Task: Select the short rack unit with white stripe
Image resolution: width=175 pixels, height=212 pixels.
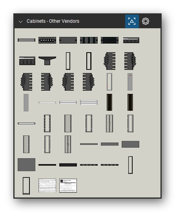Action: click(x=131, y=40)
